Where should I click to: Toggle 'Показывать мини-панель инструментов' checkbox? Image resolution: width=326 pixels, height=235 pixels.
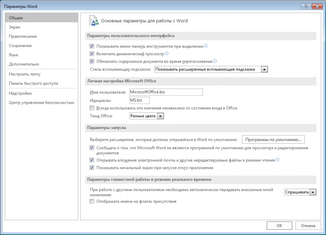[x=92, y=46]
